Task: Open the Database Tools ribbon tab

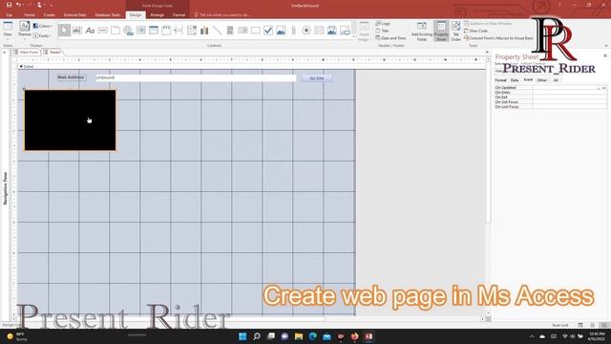Action: pos(108,15)
